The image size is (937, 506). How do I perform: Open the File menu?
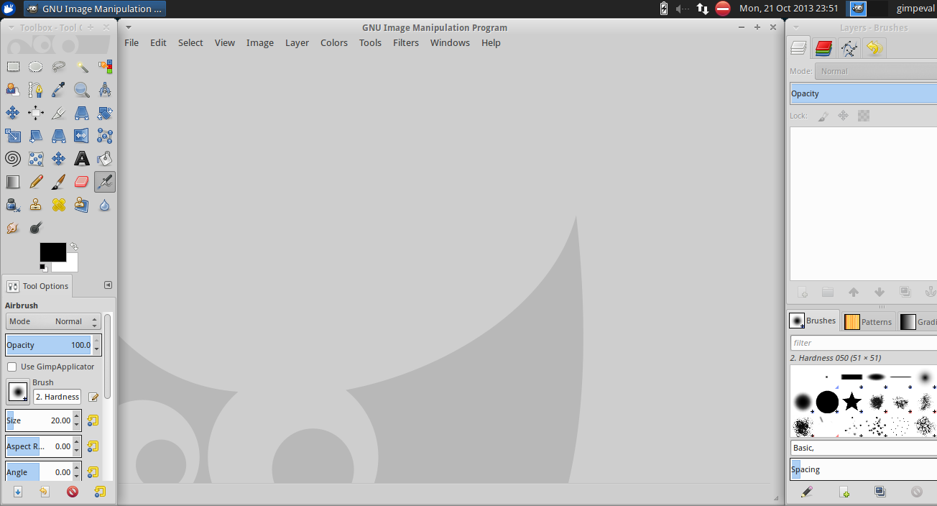pyautogui.click(x=131, y=42)
